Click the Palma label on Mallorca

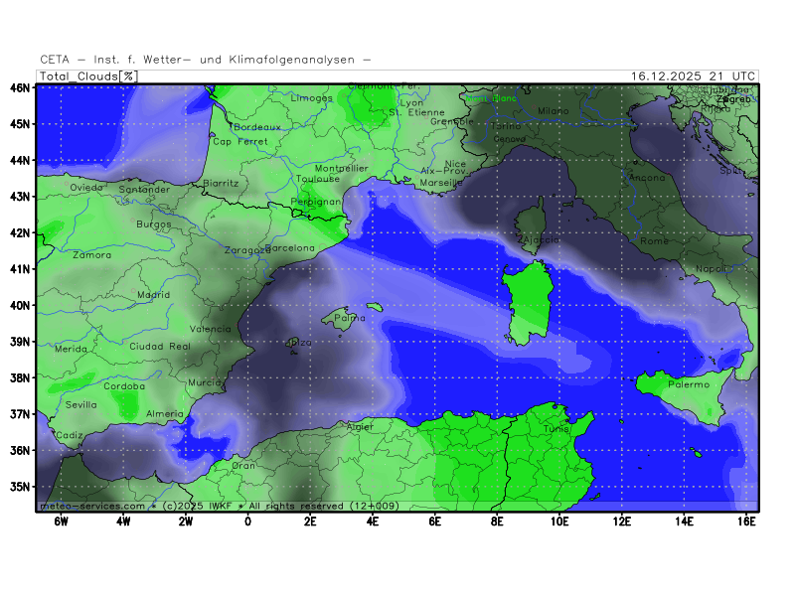coord(349,319)
